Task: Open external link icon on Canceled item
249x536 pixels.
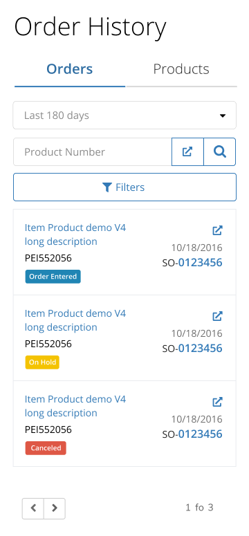Action: [x=218, y=402]
